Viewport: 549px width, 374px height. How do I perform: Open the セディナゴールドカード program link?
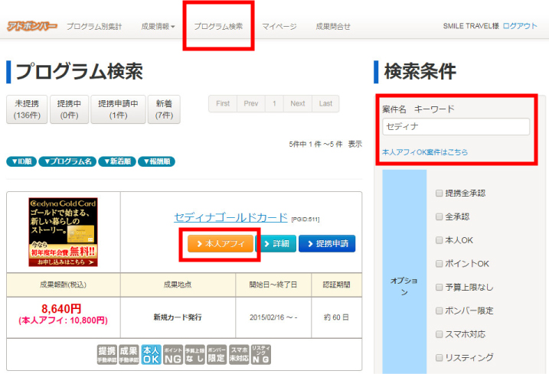coord(230,217)
